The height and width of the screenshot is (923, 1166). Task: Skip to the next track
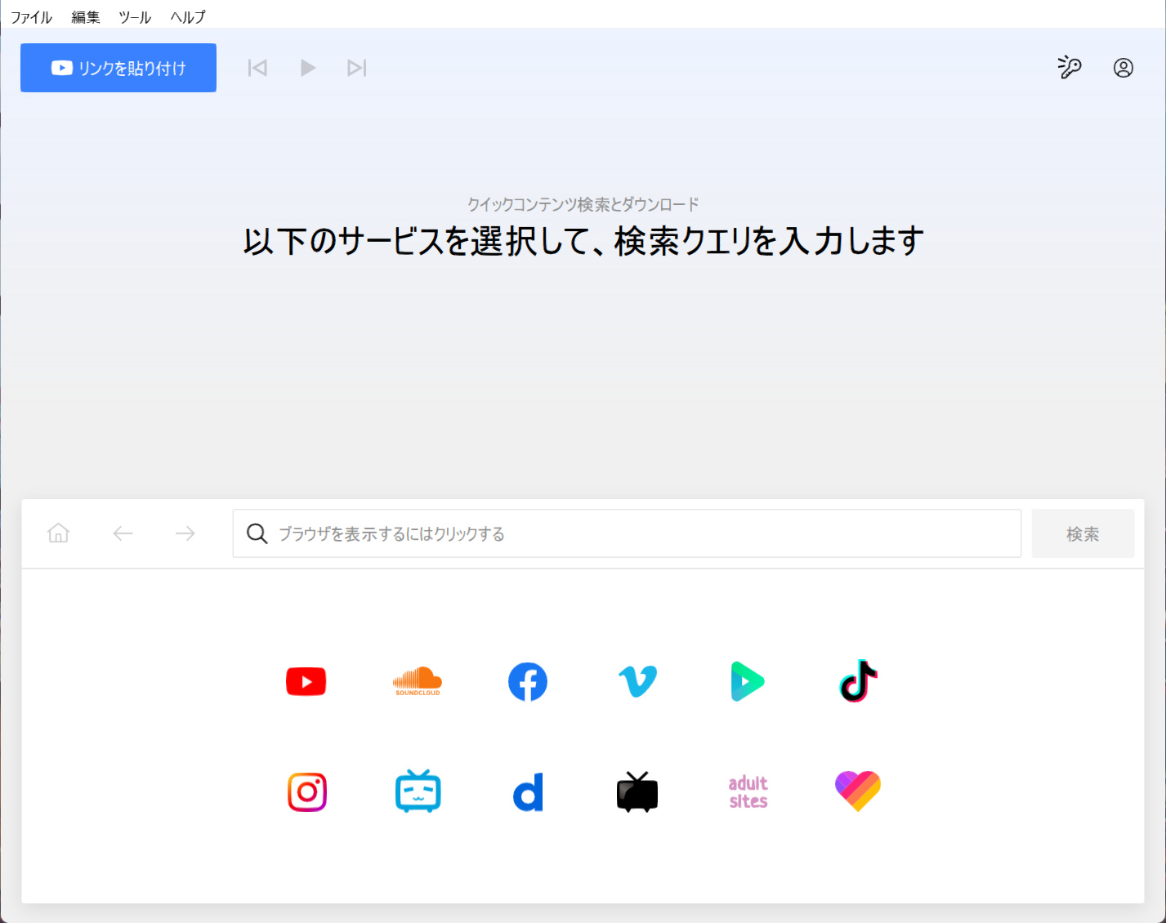[357, 68]
